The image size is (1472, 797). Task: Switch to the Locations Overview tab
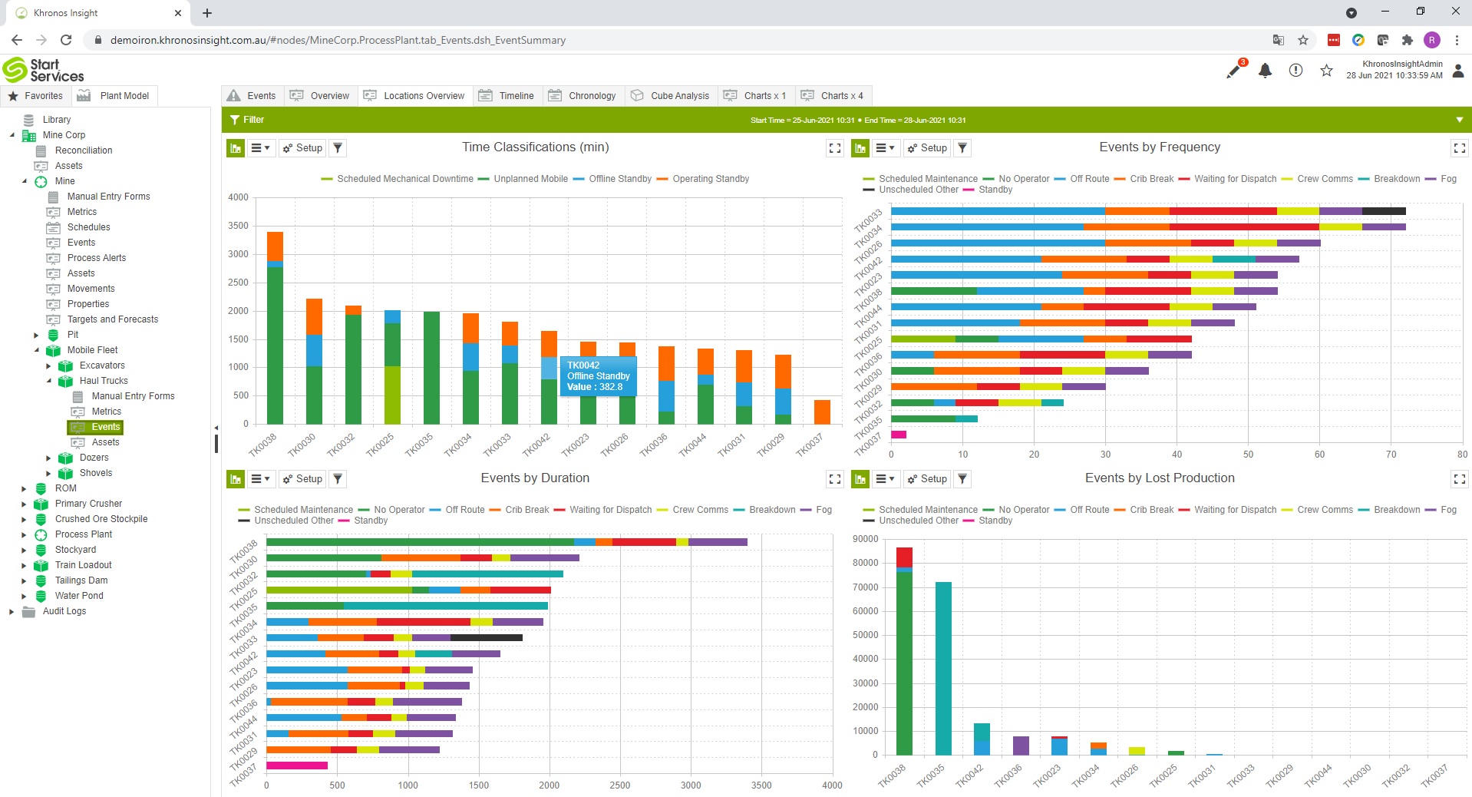(414, 96)
